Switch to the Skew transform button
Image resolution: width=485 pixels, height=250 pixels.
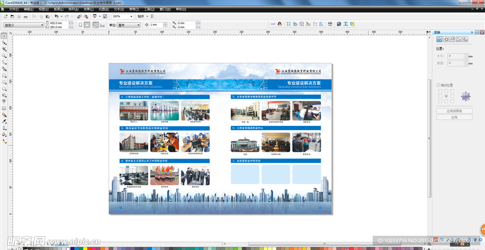[x=465, y=39]
